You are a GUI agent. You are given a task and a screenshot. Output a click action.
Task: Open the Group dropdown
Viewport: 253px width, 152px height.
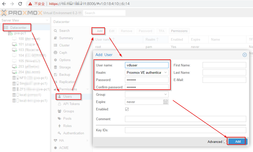166,94
